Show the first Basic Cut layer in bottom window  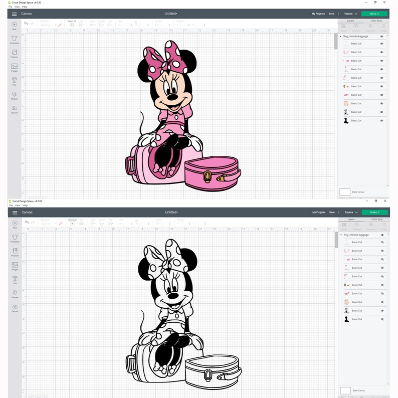pyautogui.click(x=382, y=242)
